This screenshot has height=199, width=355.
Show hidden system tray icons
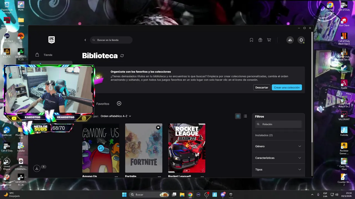click(312, 194)
